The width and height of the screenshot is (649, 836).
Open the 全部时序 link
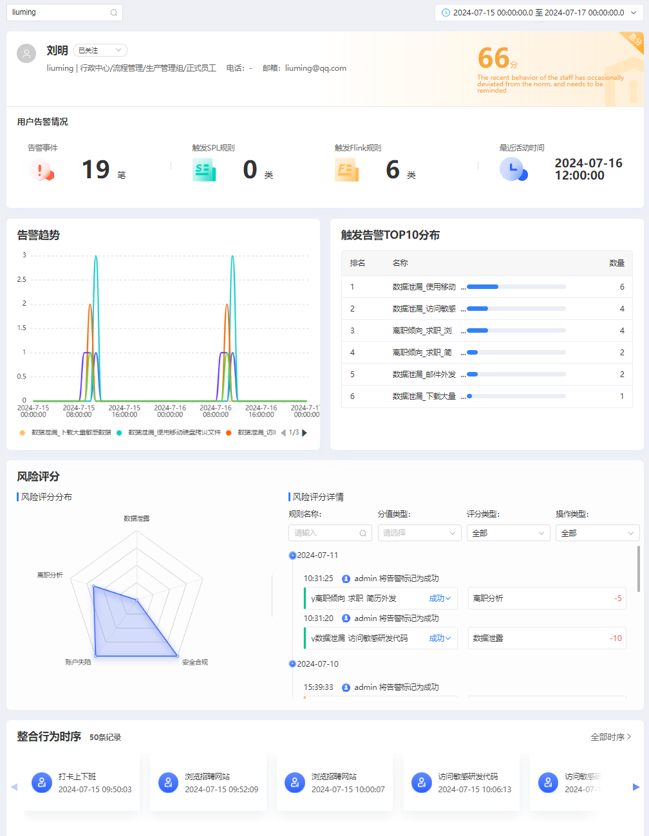(611, 737)
